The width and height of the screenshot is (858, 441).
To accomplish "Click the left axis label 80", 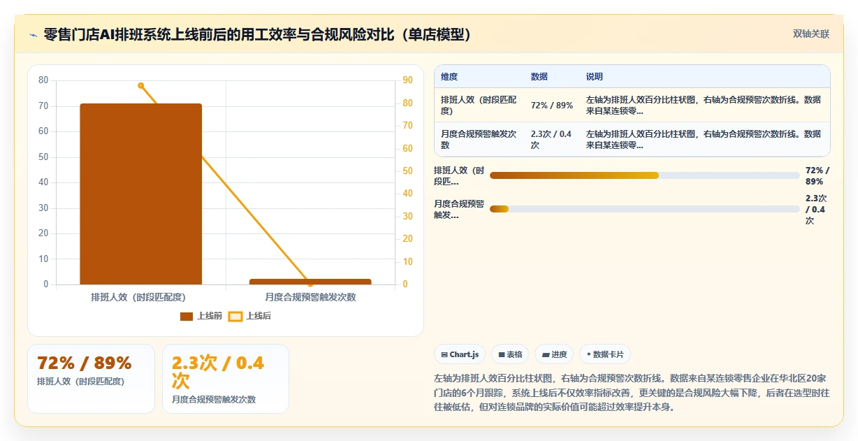I will 43,80.
